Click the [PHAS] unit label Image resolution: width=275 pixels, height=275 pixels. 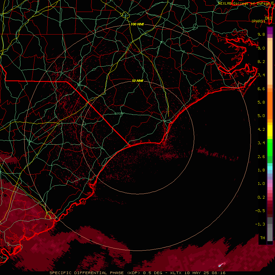[258, 21]
